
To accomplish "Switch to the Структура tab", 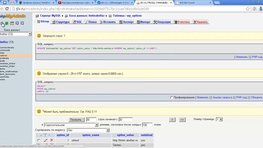I will click(x=61, y=22).
